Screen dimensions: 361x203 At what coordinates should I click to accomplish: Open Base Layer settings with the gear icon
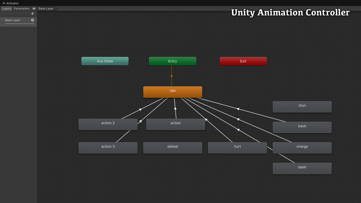point(32,20)
